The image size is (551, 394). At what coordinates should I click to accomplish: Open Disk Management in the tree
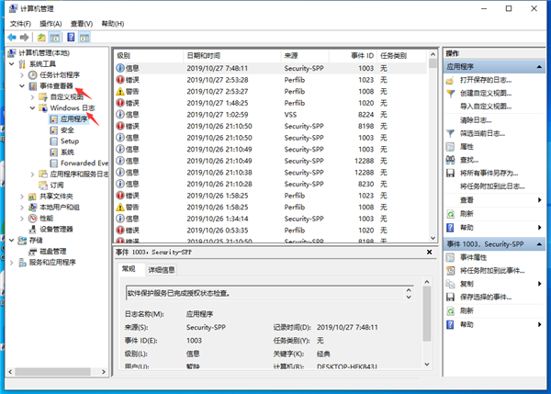[46, 251]
